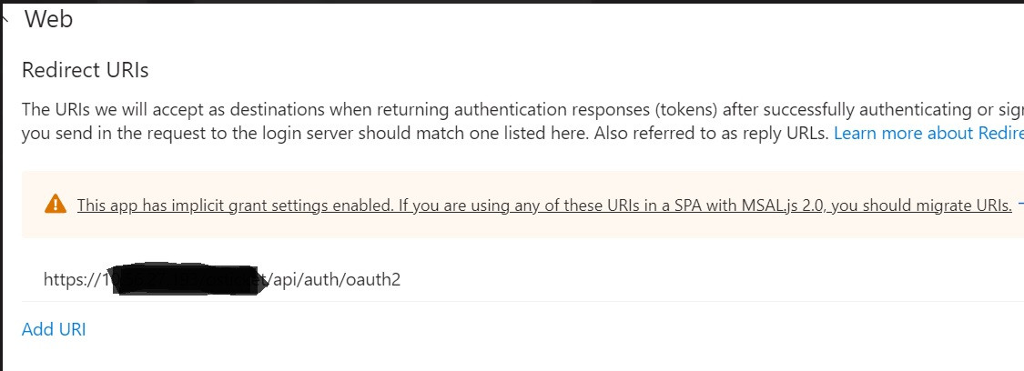Click the blacked-out hostname in the URI
The width and height of the screenshot is (1024, 371).
click(x=186, y=281)
